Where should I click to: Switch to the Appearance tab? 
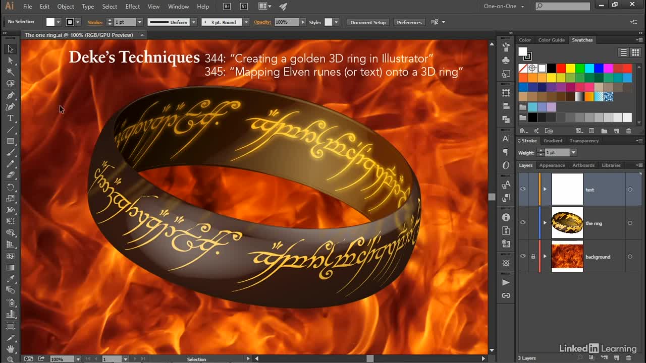click(552, 165)
